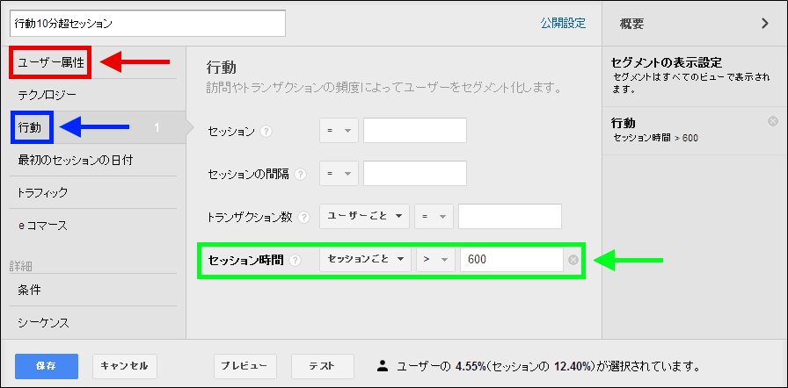Remove 行動 condition in summary panel
The height and width of the screenshot is (388, 788).
[x=772, y=121]
